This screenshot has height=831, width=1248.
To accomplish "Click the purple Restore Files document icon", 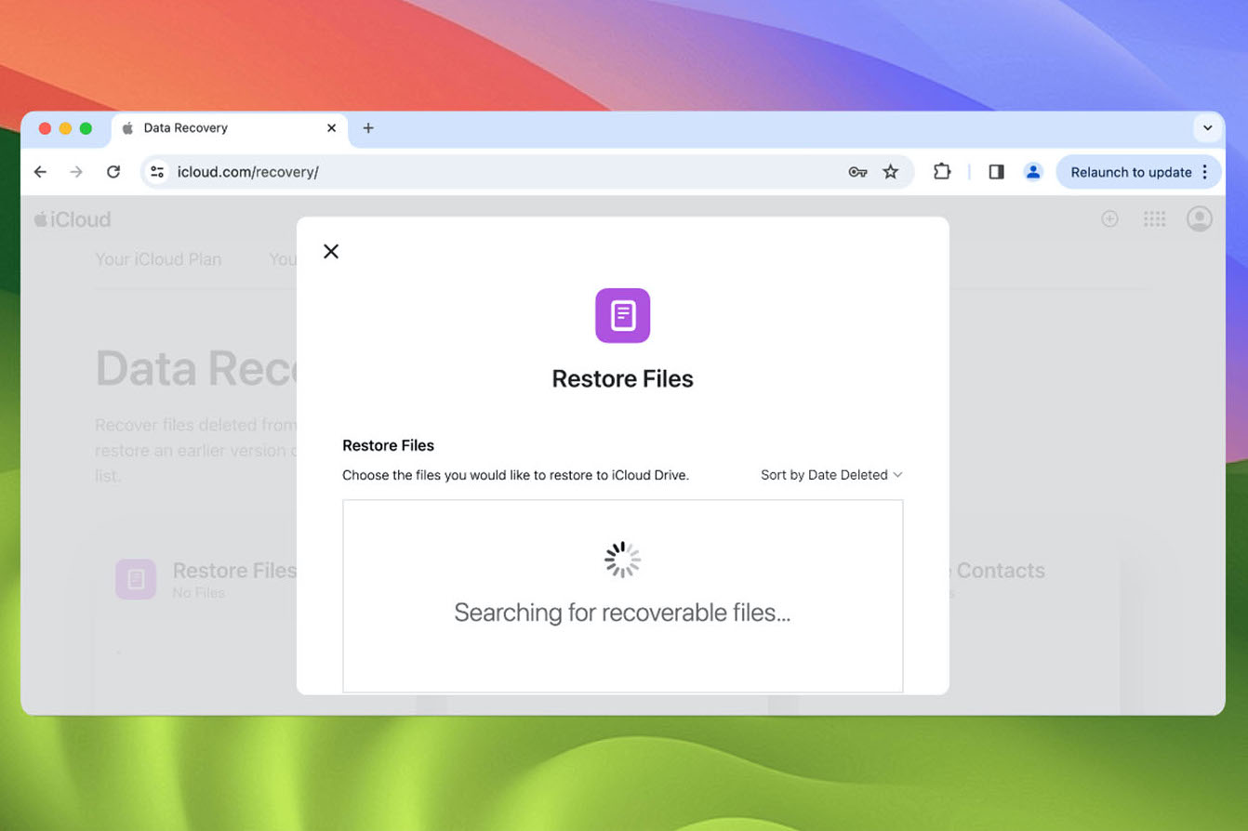I will click(x=622, y=315).
